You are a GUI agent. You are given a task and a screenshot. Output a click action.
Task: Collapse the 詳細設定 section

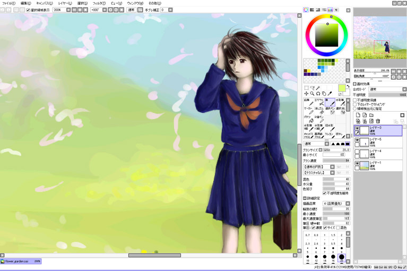pos(305,198)
